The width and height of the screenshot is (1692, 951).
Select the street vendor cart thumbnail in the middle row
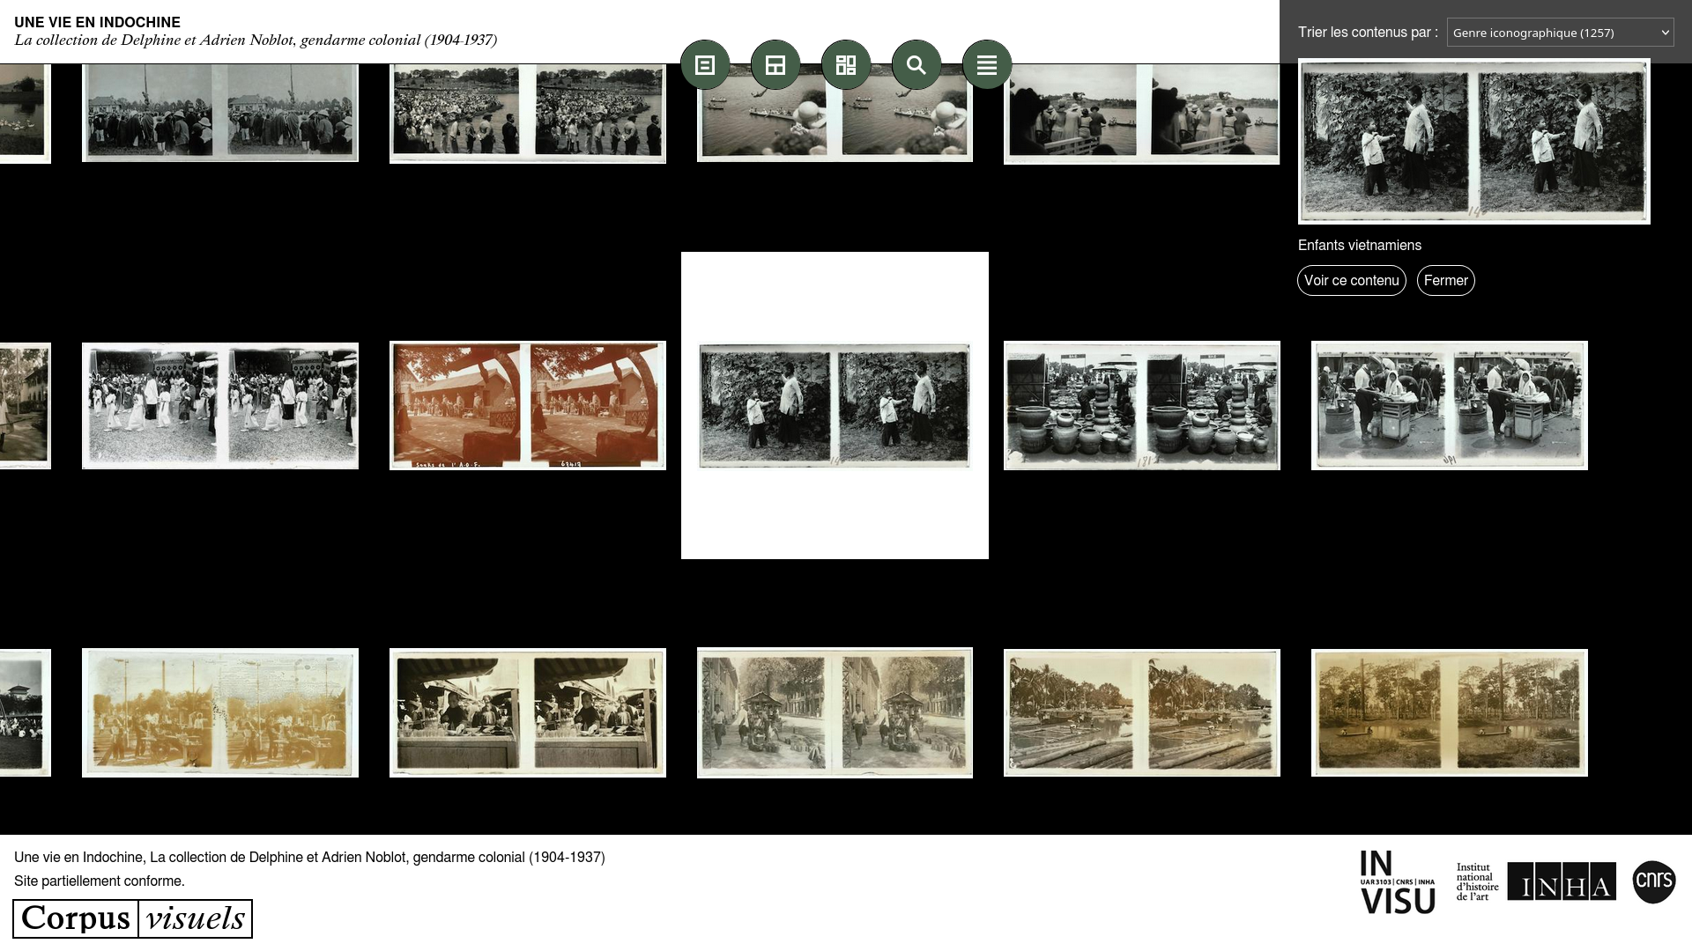click(1449, 405)
